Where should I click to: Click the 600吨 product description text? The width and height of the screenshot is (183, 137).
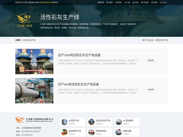click(x=98, y=91)
